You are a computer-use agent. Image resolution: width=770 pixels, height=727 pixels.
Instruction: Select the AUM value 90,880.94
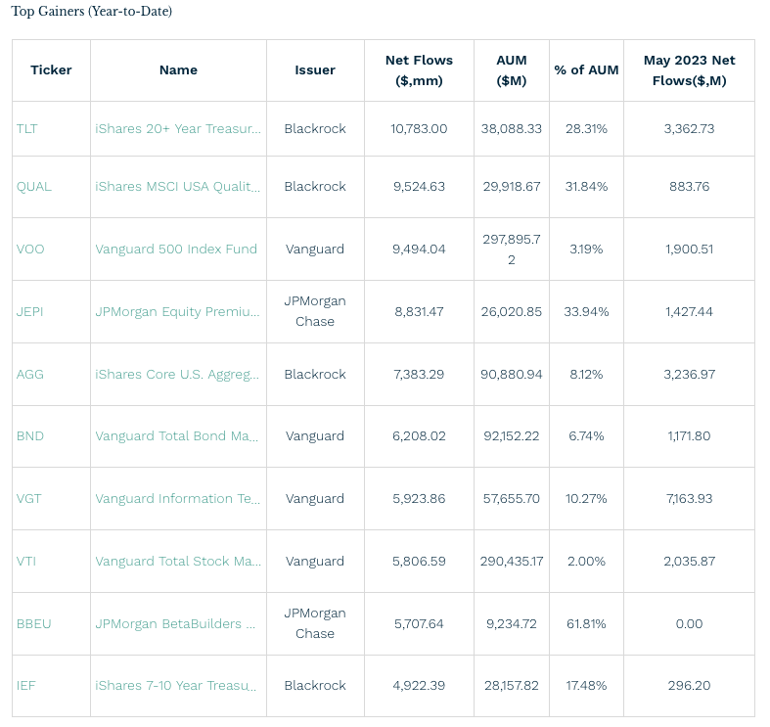coord(511,375)
